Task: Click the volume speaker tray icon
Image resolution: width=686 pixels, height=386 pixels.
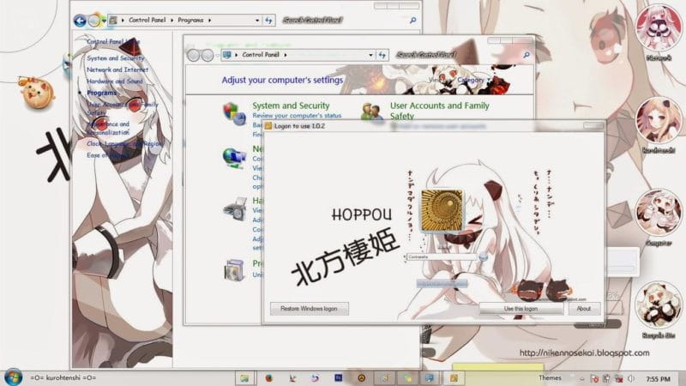Action: tap(631, 378)
